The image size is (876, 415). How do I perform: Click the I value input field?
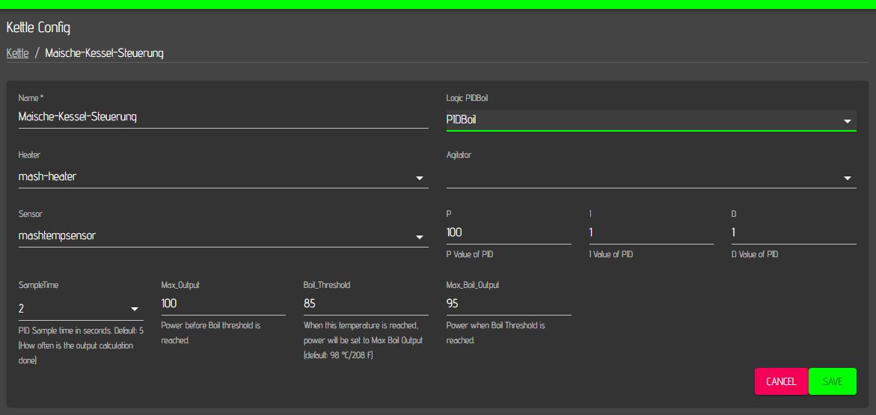pos(651,233)
